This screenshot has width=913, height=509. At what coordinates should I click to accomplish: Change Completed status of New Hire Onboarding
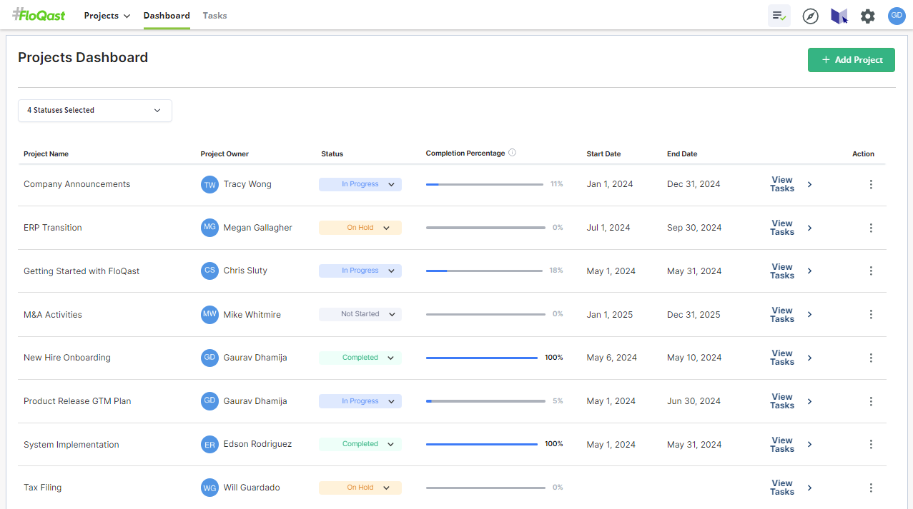click(360, 358)
